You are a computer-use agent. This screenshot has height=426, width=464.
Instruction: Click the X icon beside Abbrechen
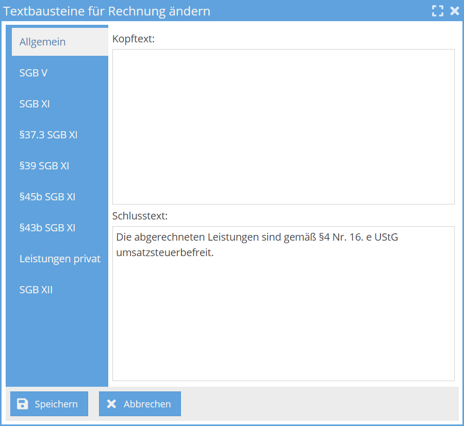[x=111, y=404]
